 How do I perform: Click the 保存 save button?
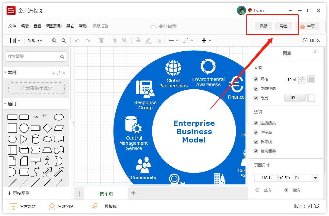[x=263, y=26]
